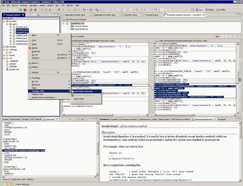The height and width of the screenshot is (186, 243).
Task: Click the External Tools launch icon
Action: (97, 10)
